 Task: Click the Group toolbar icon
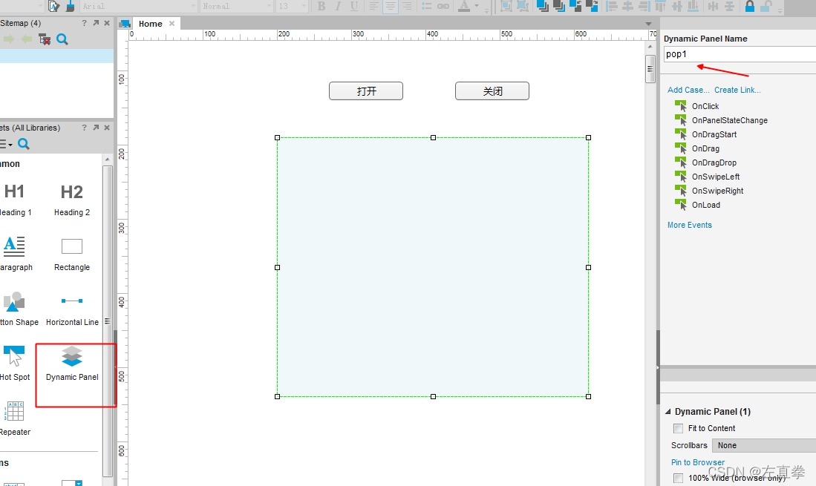[506, 6]
